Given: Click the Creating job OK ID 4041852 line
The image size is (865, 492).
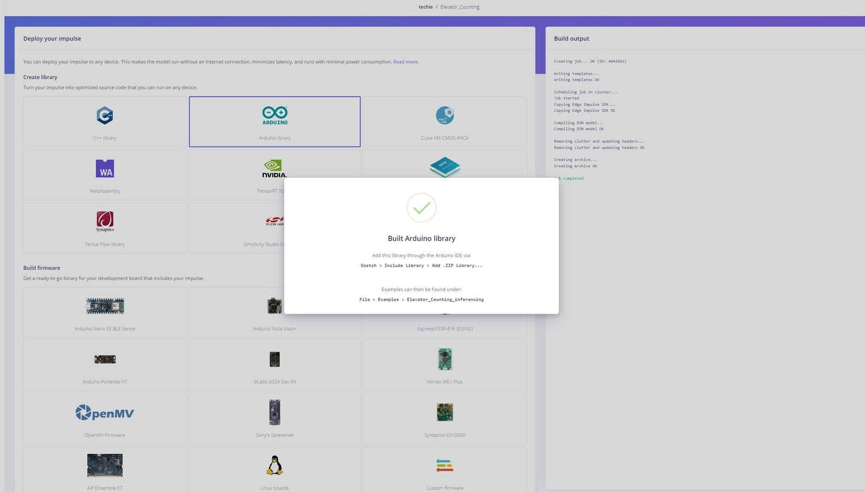Looking at the screenshot, I should 590,61.
